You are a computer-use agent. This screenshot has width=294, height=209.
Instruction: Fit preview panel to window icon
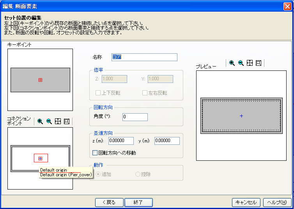(x=250, y=63)
